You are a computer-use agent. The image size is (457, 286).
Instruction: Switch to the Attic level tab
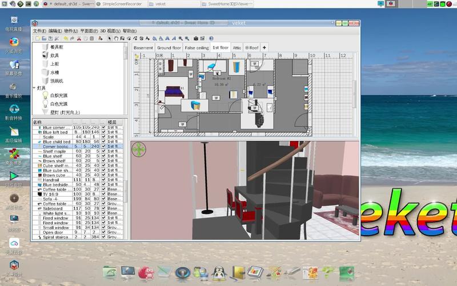tap(237, 47)
